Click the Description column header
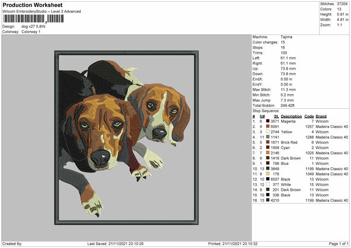351x248 pixels. point(291,116)
